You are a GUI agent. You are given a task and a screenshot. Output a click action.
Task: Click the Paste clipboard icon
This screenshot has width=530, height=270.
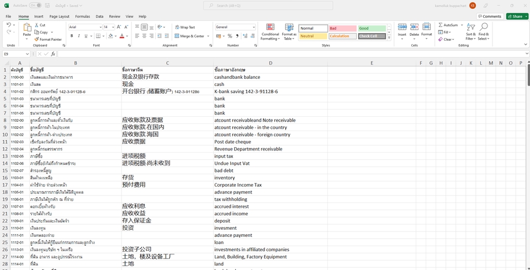27,28
